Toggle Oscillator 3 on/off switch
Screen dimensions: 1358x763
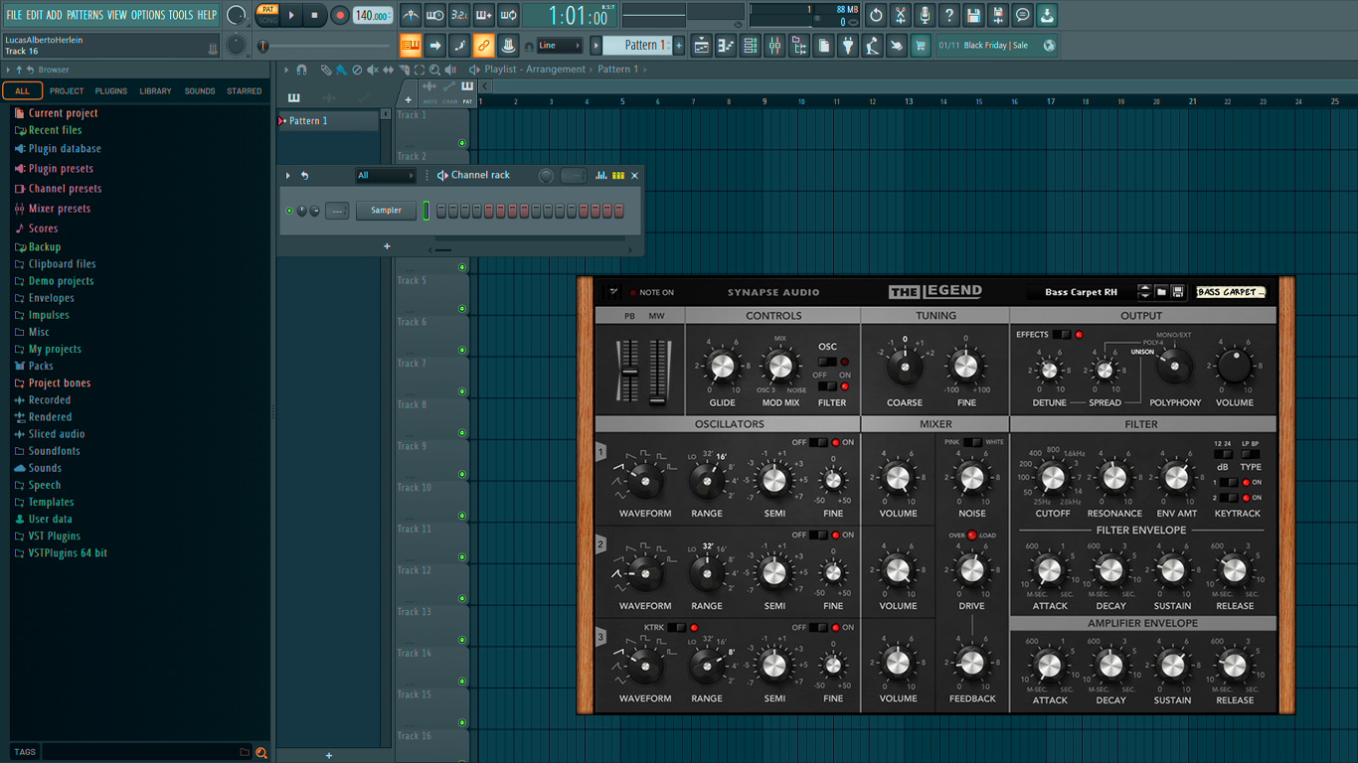coord(818,627)
